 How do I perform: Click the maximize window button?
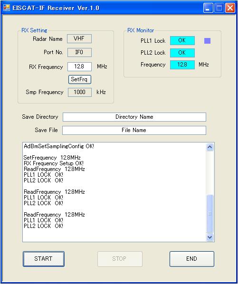(x=219, y=8)
